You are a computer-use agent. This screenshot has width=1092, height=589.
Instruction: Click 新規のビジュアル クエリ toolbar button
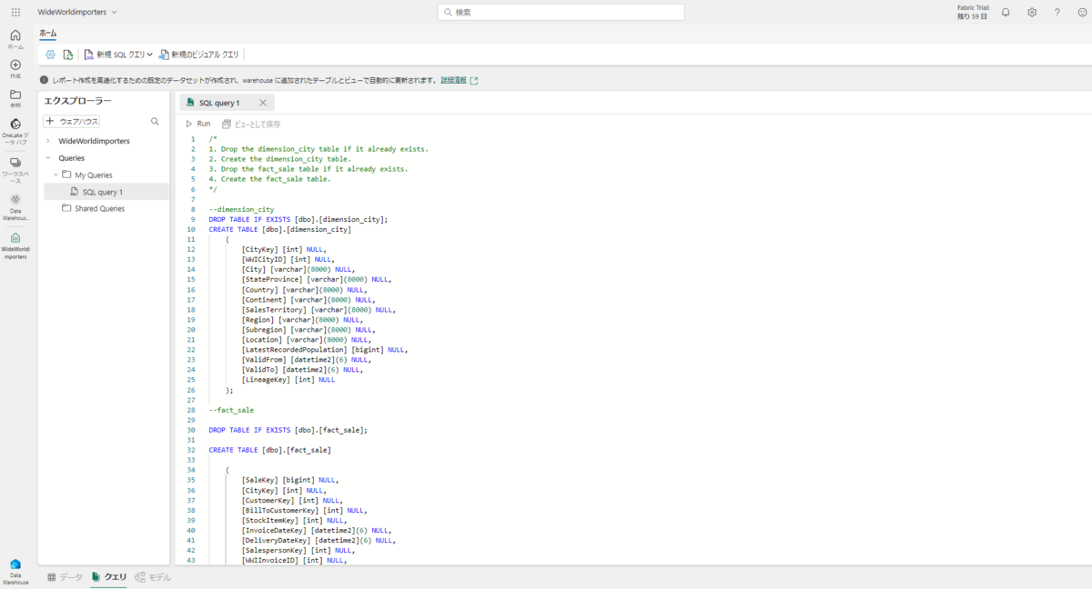click(198, 55)
